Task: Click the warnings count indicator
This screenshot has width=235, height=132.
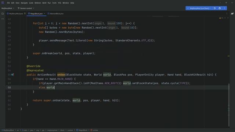Action: click(x=221, y=18)
